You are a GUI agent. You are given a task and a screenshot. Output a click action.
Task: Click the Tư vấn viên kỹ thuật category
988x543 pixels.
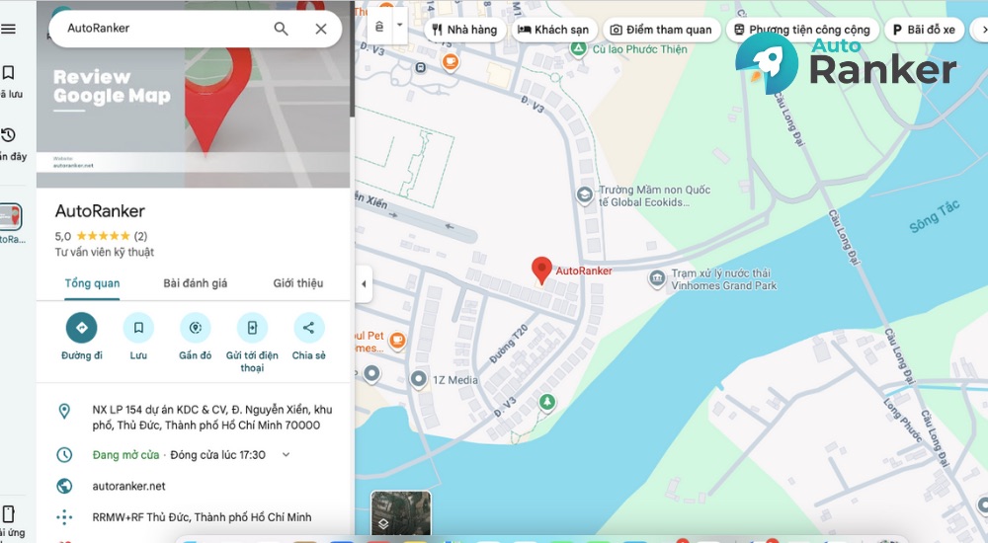(105, 252)
